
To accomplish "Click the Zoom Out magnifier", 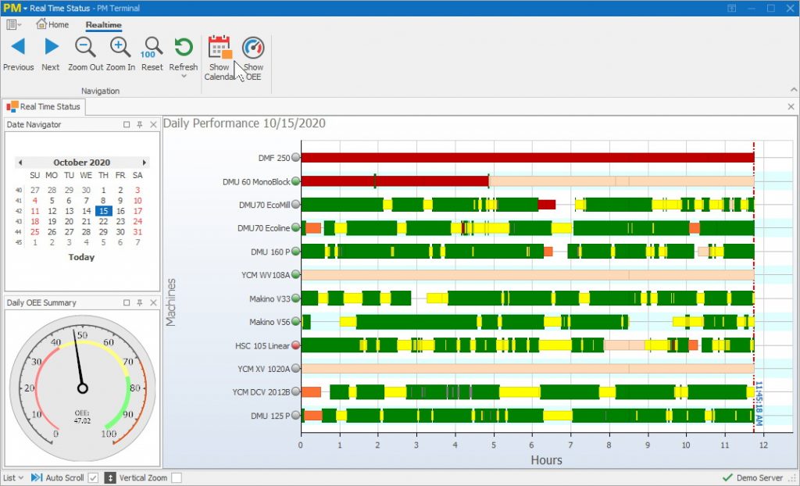I will 85,54.
